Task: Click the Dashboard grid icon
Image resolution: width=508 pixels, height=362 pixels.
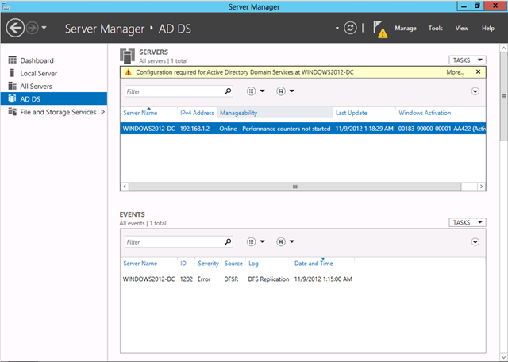Action: tap(13, 60)
